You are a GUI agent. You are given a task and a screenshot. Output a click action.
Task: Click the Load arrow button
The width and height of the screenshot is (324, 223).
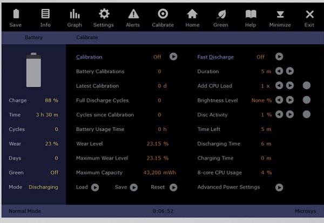coord(94,187)
